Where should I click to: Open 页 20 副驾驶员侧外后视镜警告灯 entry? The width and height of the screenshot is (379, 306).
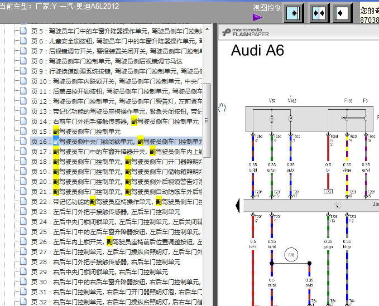(117, 182)
